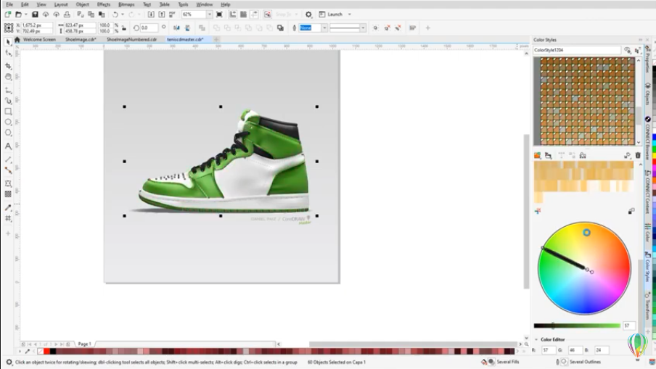Add a new document tab with plus
Viewport: 656px width, 369px height.
point(216,39)
